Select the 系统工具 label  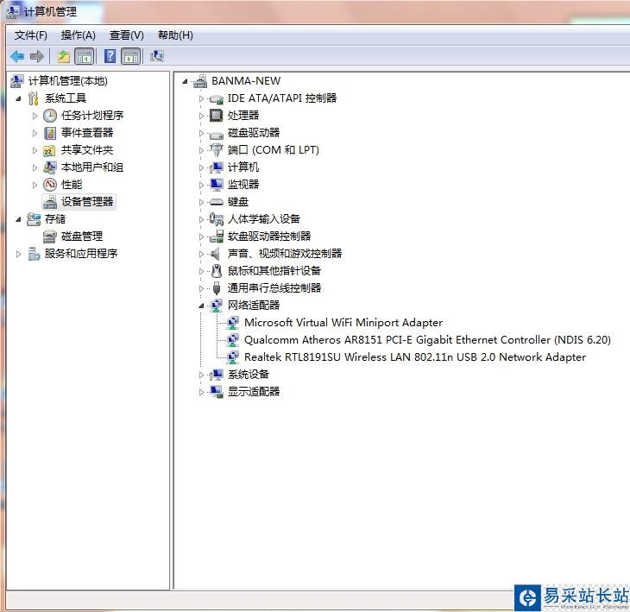(66, 98)
